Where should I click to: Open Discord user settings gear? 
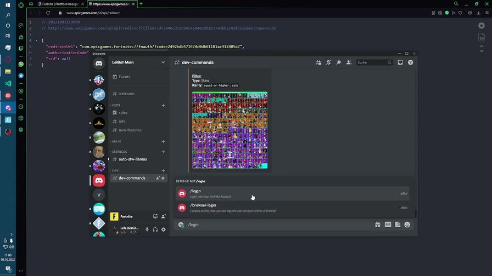pos(164,229)
